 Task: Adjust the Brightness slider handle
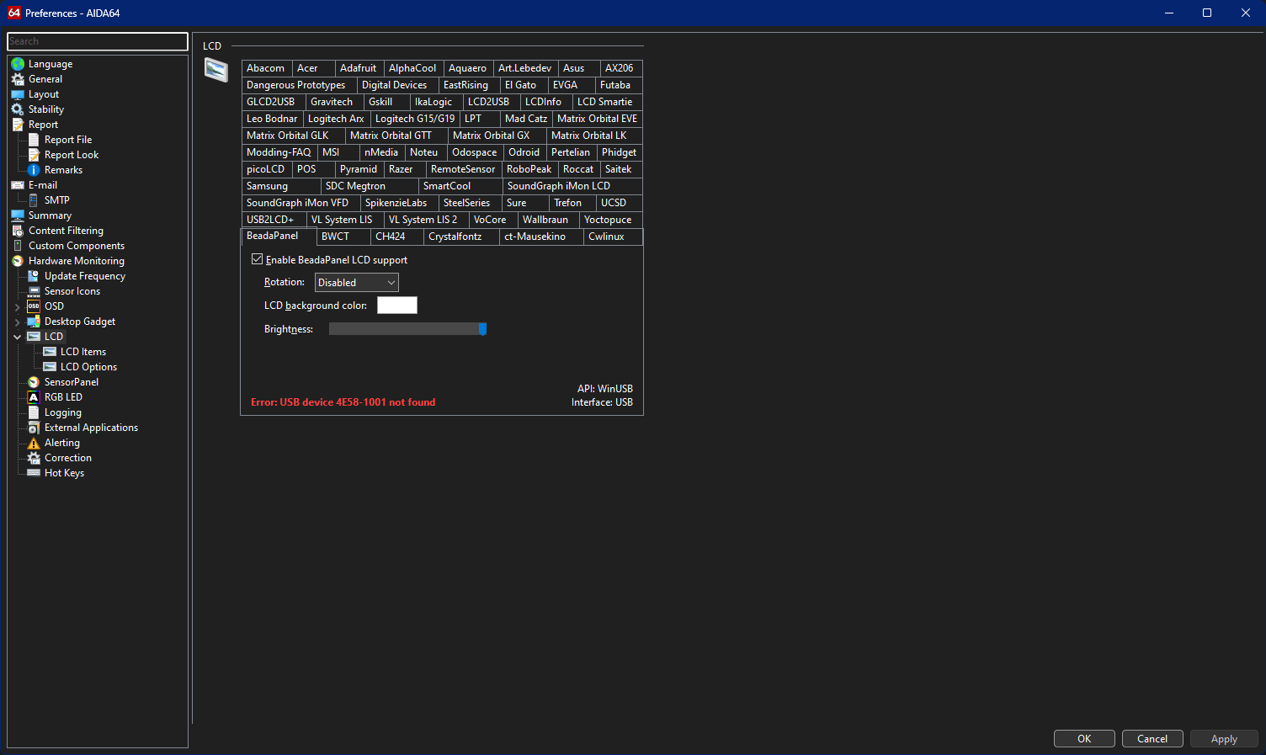tap(481, 328)
